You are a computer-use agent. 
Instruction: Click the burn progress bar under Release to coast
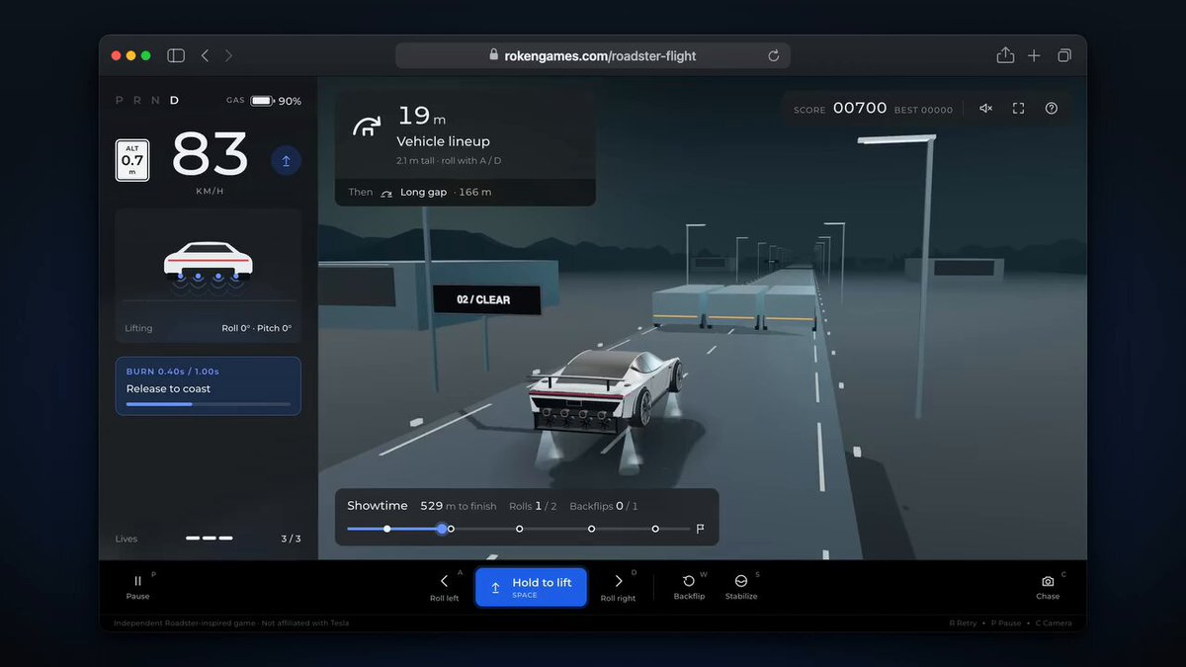(x=209, y=404)
